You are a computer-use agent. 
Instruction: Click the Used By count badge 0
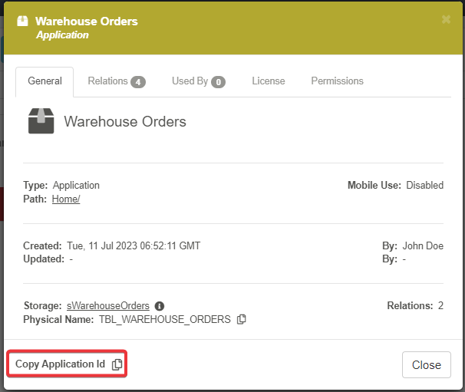218,82
